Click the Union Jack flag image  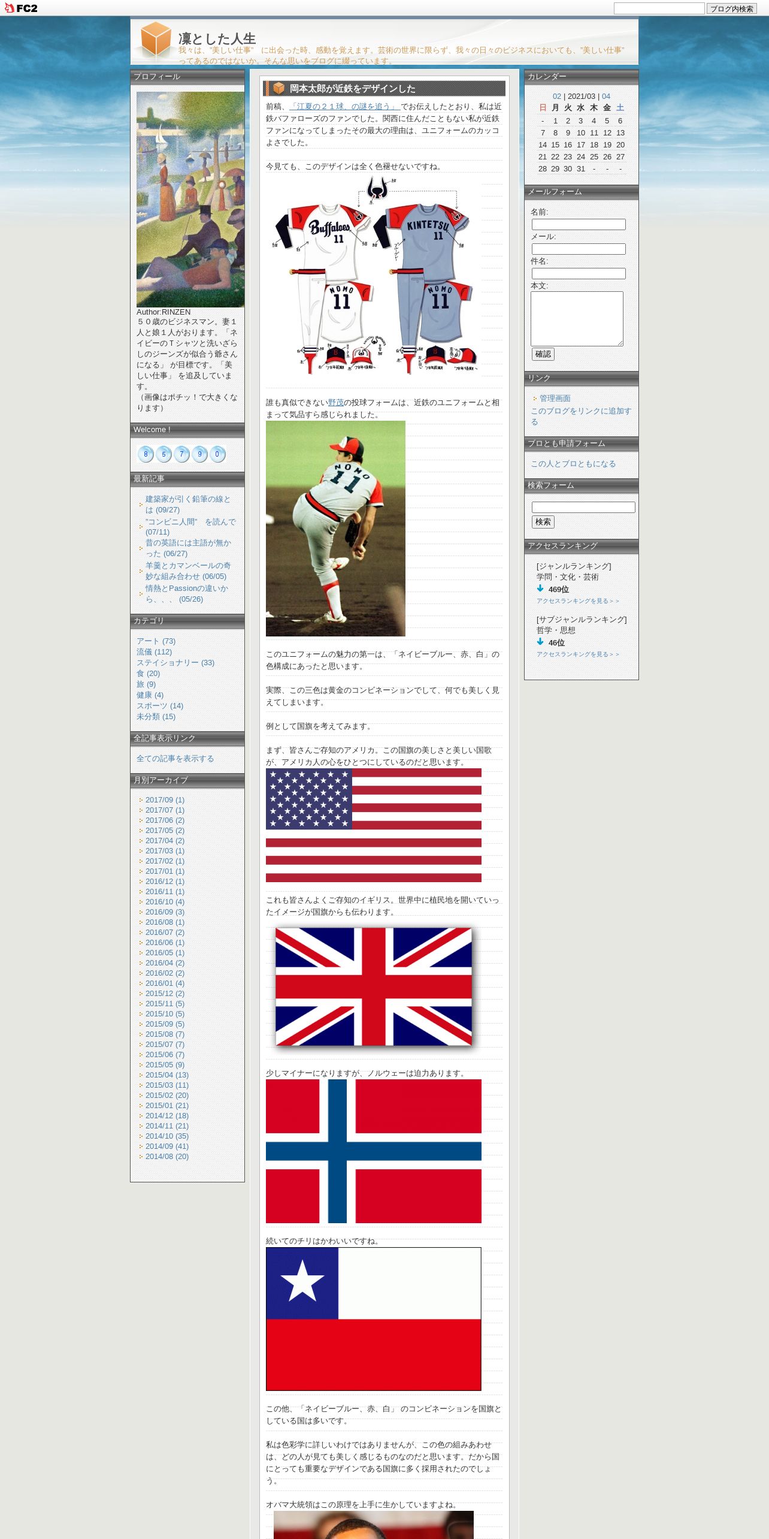pyautogui.click(x=374, y=986)
